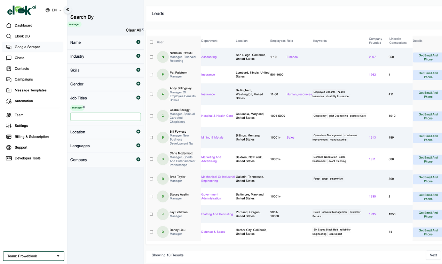Click the Billing & Subscription card icon

coord(9,137)
